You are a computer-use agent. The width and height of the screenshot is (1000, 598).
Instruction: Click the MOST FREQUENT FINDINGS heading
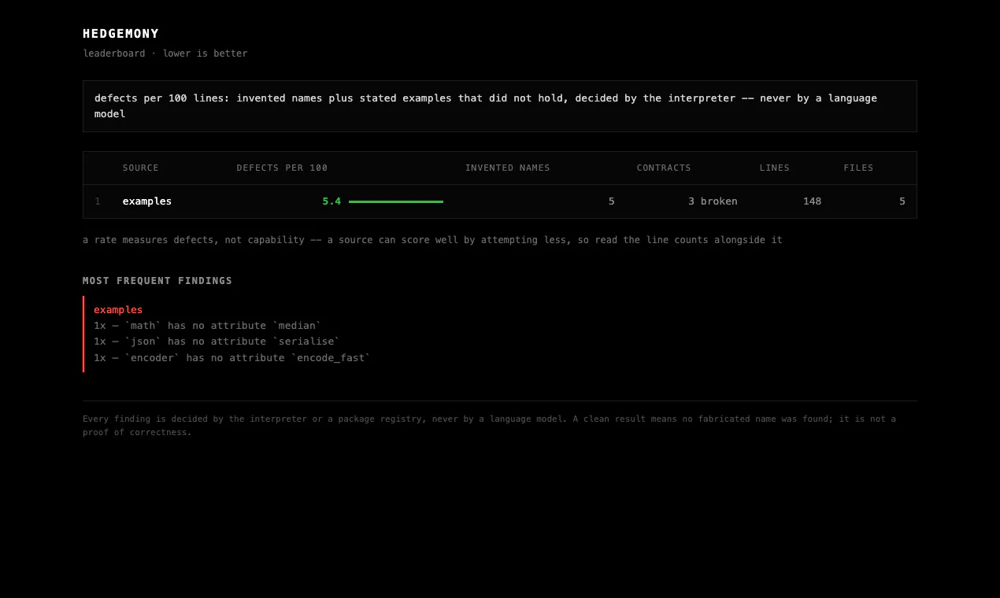[x=157, y=281]
